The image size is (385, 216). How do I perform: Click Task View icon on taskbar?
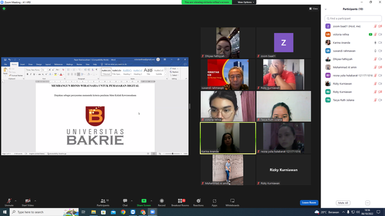[84, 212]
